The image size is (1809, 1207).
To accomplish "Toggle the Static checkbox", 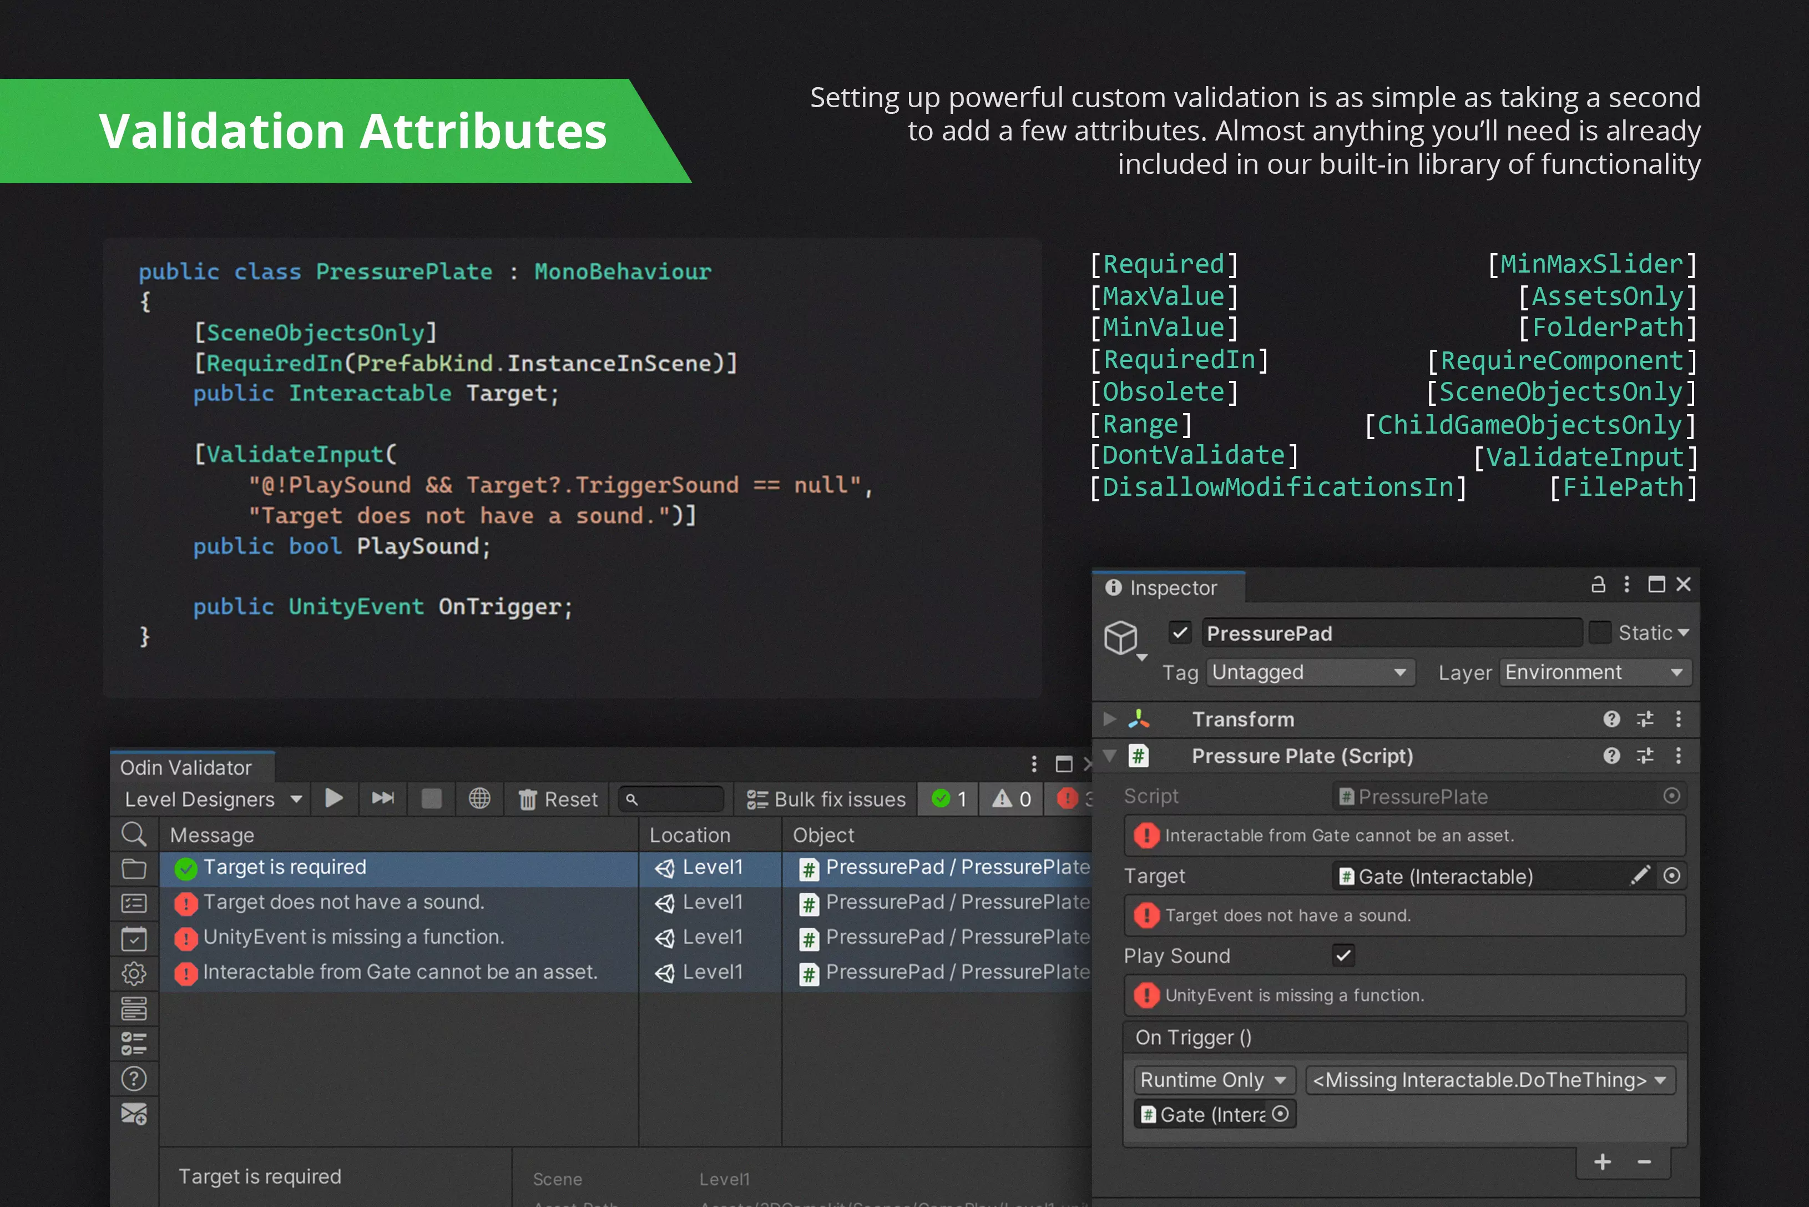I will (x=1600, y=633).
